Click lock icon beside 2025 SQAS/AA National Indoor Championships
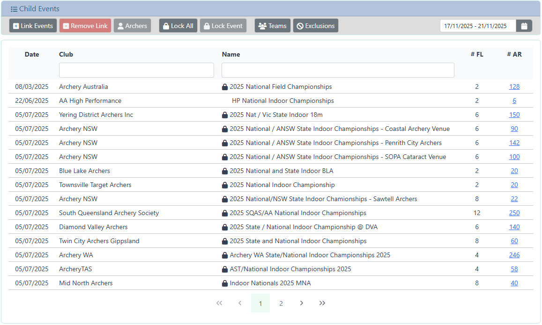The image size is (542, 325). coord(225,213)
